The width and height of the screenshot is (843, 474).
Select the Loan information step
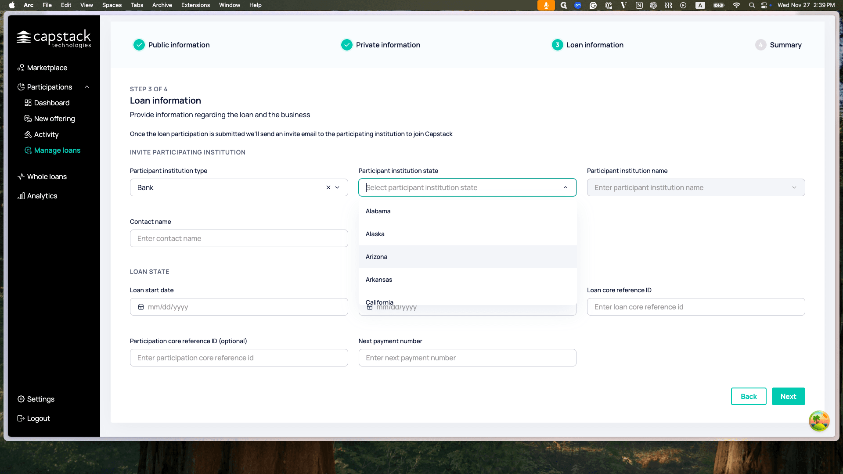tap(587, 45)
